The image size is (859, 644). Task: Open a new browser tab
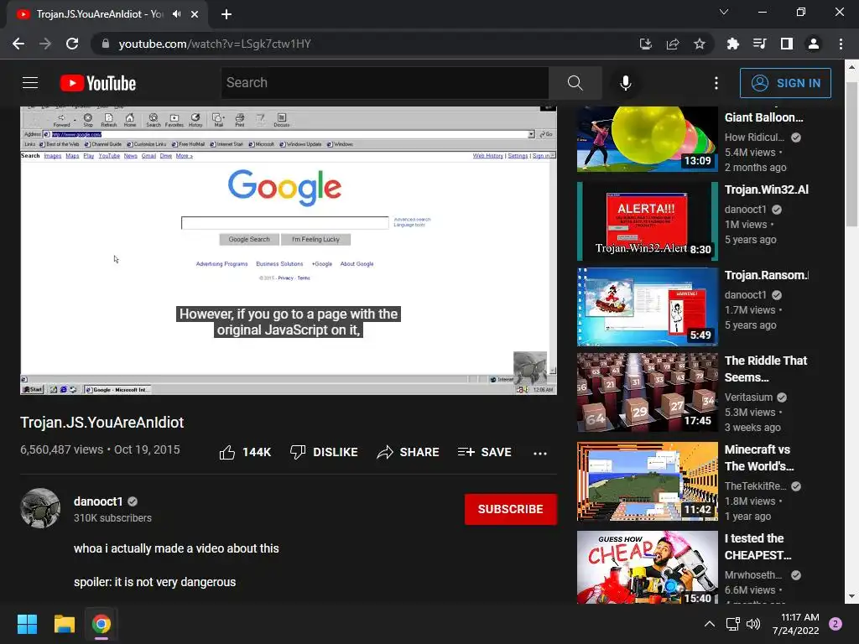226,14
